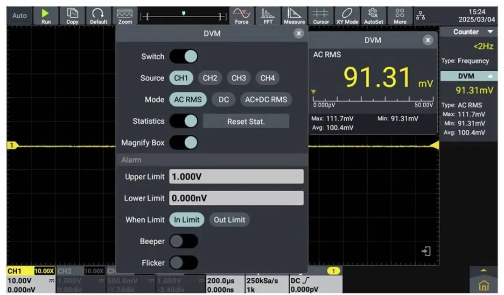The height and width of the screenshot is (295, 504).
Task: Open the FFT spectrum function
Action: [268, 16]
